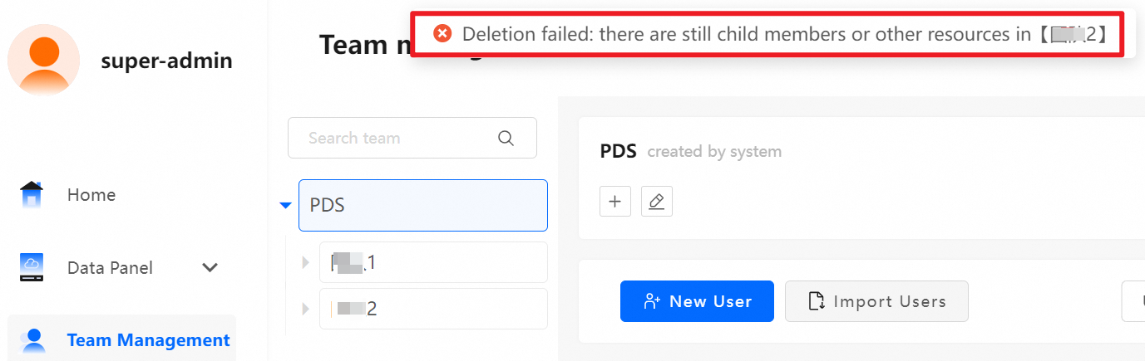Open the Data Panel menu item
The width and height of the screenshot is (1145, 361).
pyautogui.click(x=110, y=267)
